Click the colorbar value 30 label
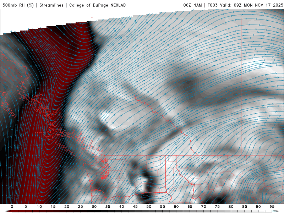Screen dimensions: 284x213 (94, 207)
